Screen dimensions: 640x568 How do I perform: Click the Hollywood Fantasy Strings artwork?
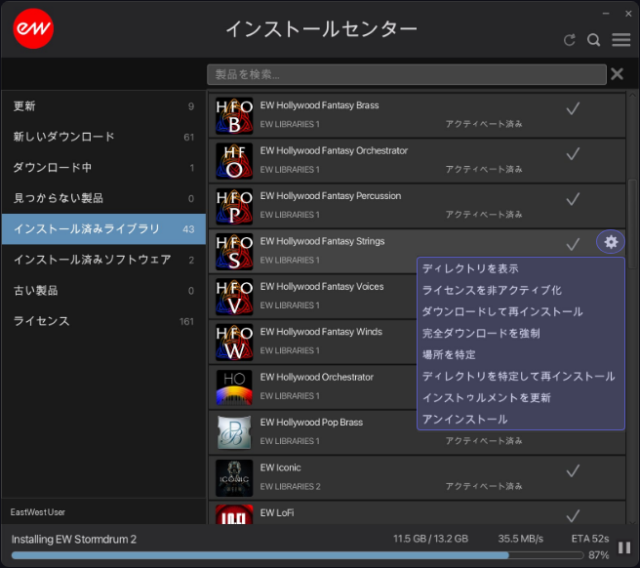pyautogui.click(x=234, y=252)
